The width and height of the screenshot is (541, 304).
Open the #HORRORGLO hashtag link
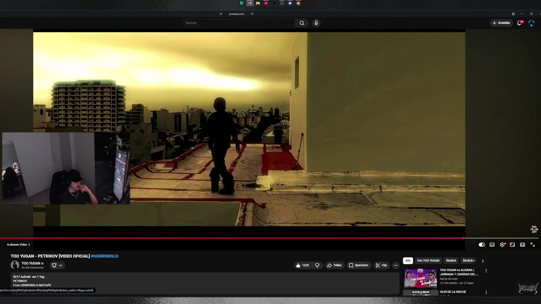[104, 256]
